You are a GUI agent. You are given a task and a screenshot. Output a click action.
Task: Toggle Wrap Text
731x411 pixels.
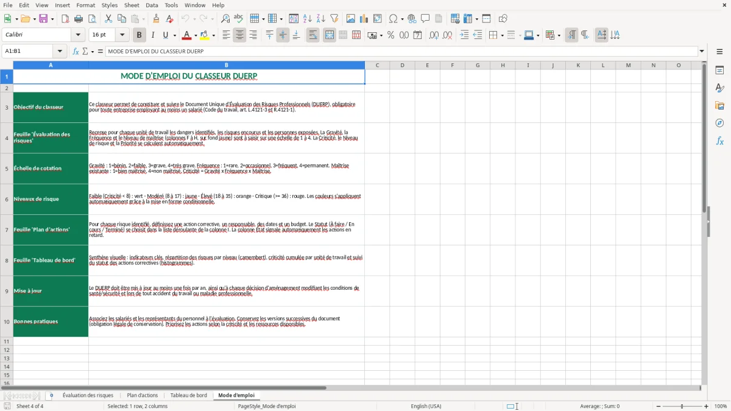pyautogui.click(x=313, y=35)
